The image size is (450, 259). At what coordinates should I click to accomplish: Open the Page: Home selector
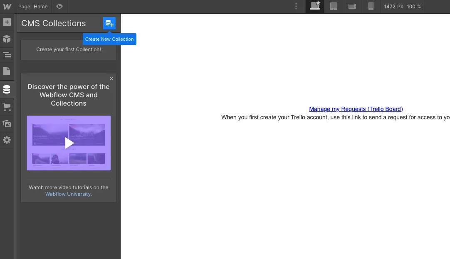33,6
